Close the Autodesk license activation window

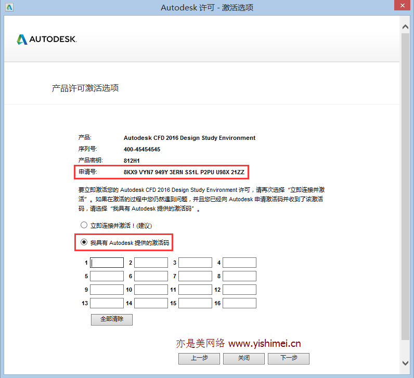tap(402, 5)
